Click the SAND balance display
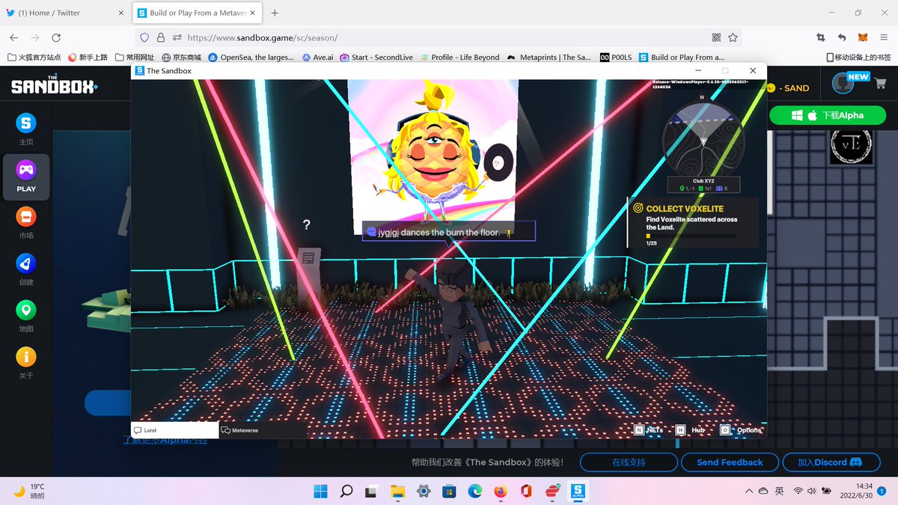This screenshot has width=898, height=505. (788, 88)
